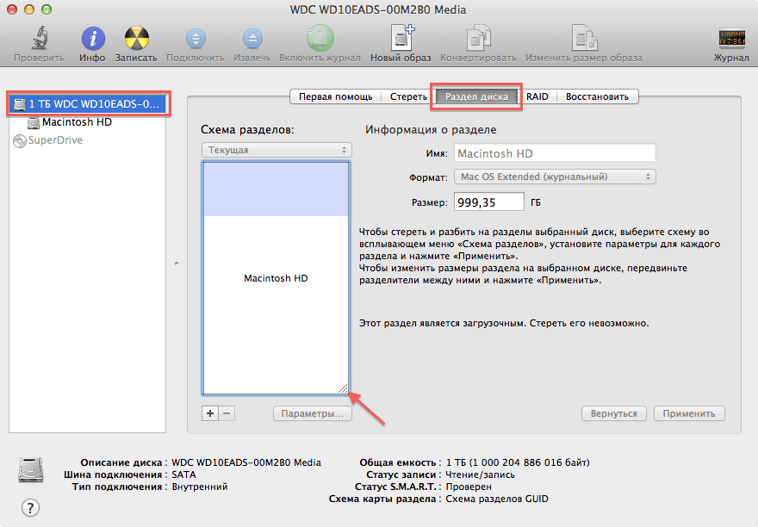Click the sidebar splitter handle
The height and width of the screenshot is (527, 758).
tap(177, 263)
